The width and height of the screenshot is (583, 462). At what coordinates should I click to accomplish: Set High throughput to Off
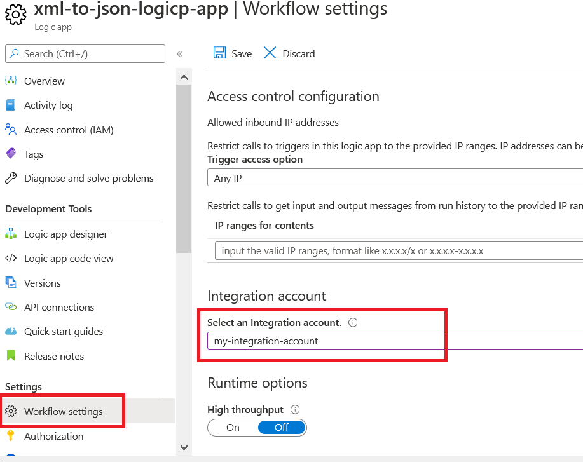(x=282, y=428)
